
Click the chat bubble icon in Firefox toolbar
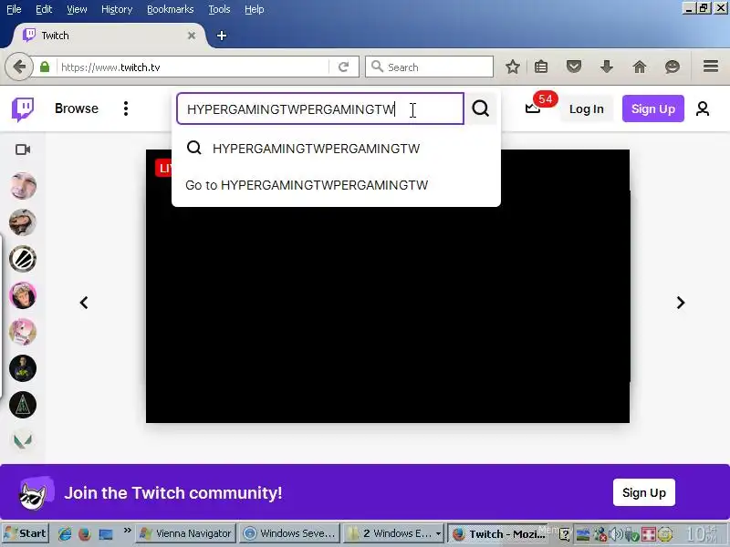pos(673,67)
